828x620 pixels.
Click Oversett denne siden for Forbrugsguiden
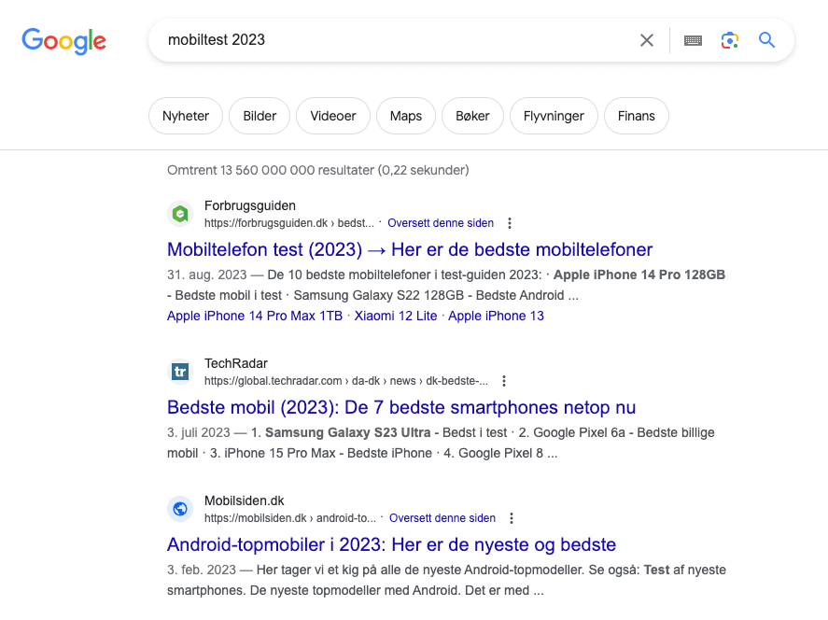coord(441,223)
